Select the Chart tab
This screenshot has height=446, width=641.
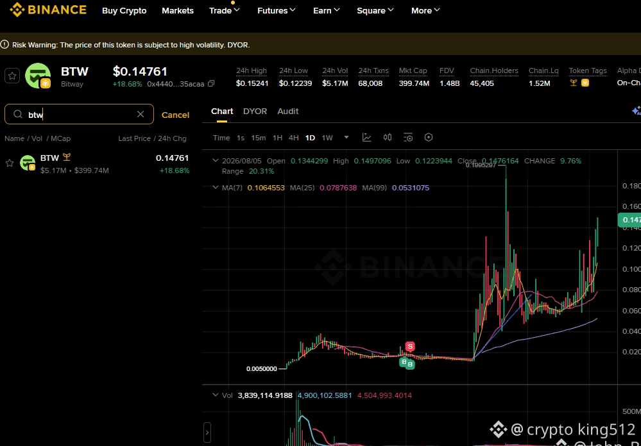(x=222, y=111)
